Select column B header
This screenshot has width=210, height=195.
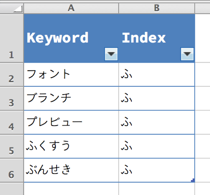pos(157,8)
